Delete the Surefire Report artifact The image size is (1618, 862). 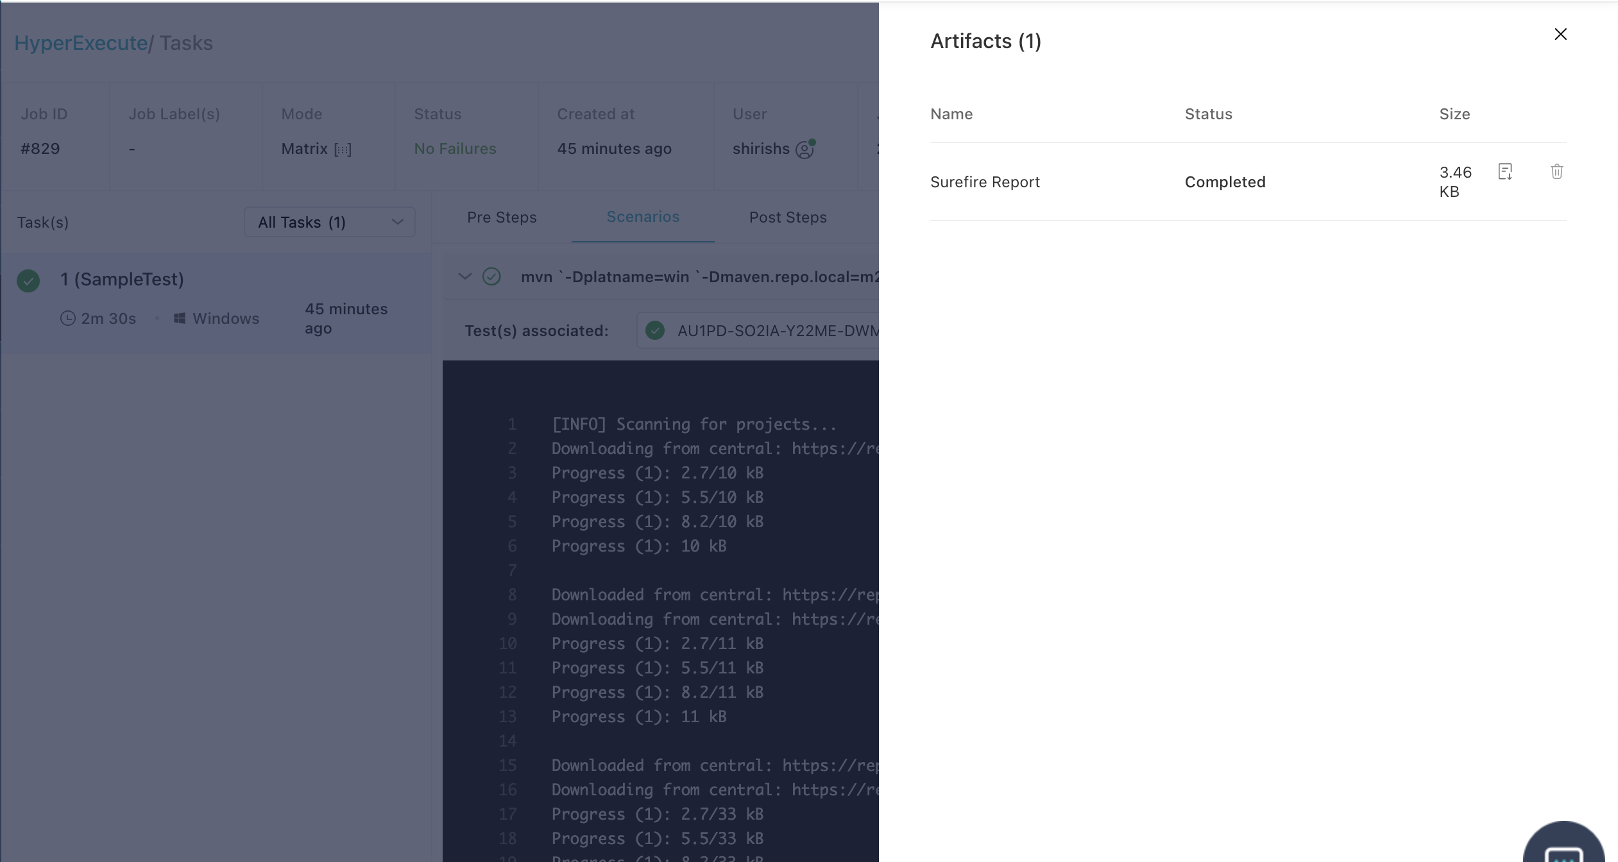point(1556,171)
